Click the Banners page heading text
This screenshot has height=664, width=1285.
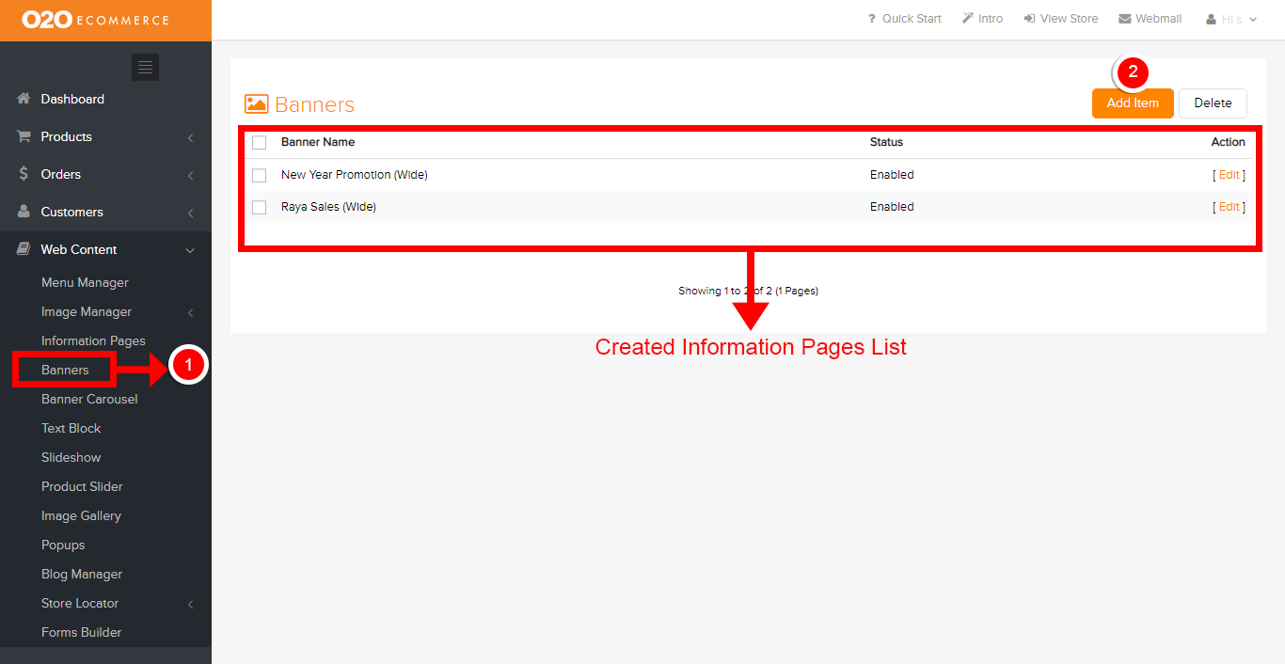pyautogui.click(x=314, y=104)
